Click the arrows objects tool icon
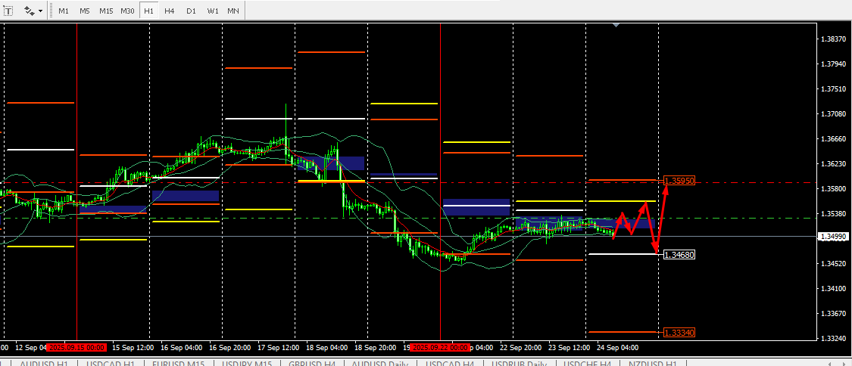The image size is (852, 366). point(29,11)
